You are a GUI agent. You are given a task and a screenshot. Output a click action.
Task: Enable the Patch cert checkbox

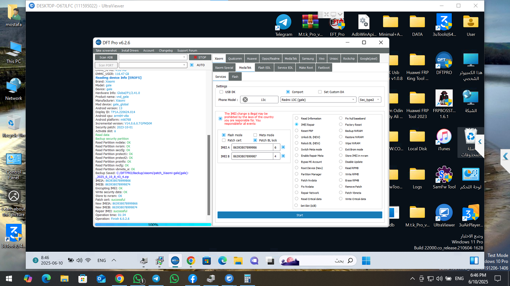(x=224, y=140)
